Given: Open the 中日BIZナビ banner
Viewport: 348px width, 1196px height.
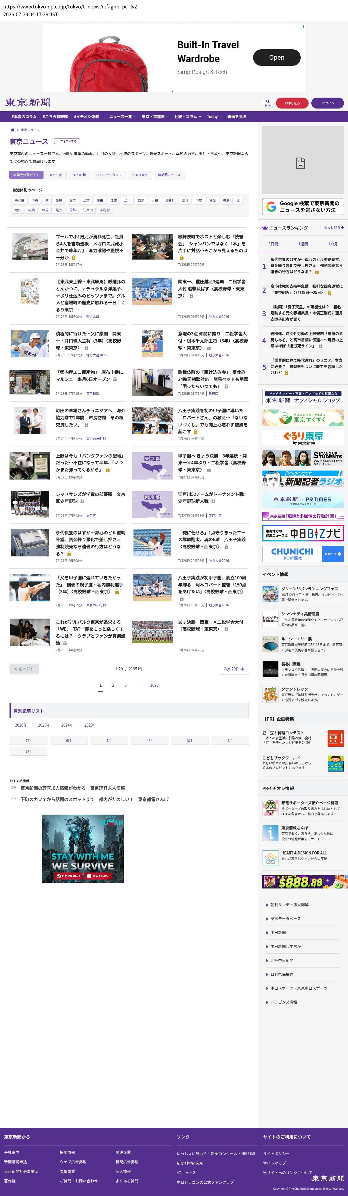Looking at the screenshot, I should [x=303, y=533].
